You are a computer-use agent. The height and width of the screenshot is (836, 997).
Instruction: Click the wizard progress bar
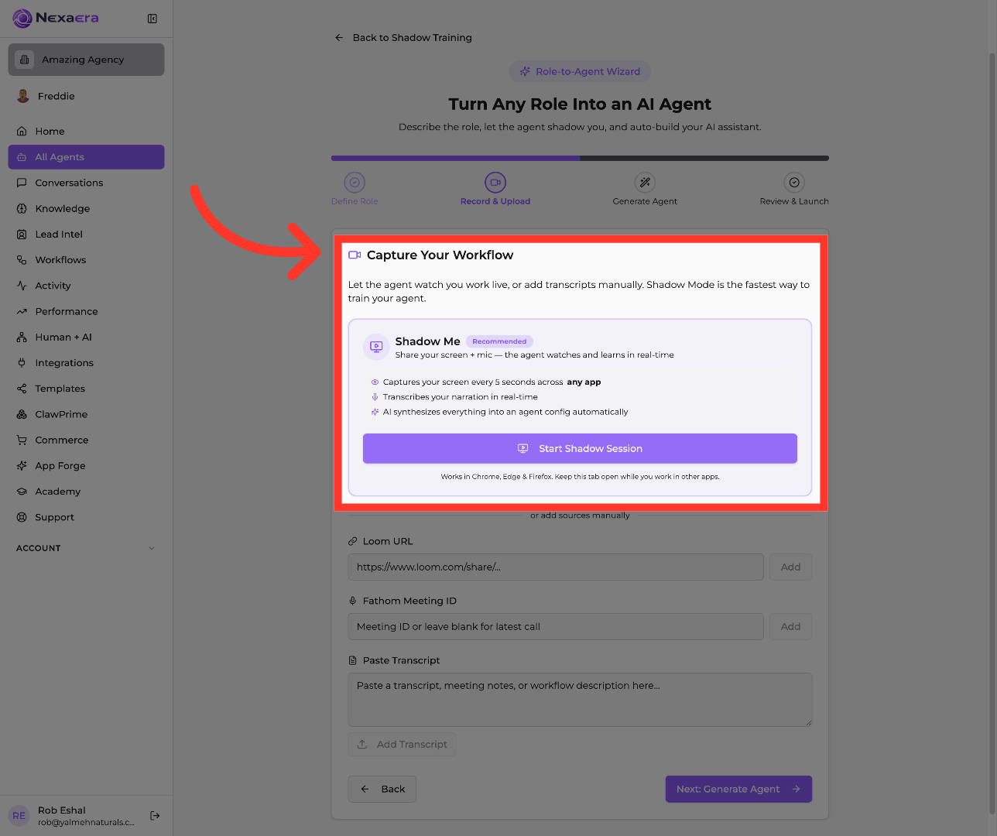coord(580,158)
